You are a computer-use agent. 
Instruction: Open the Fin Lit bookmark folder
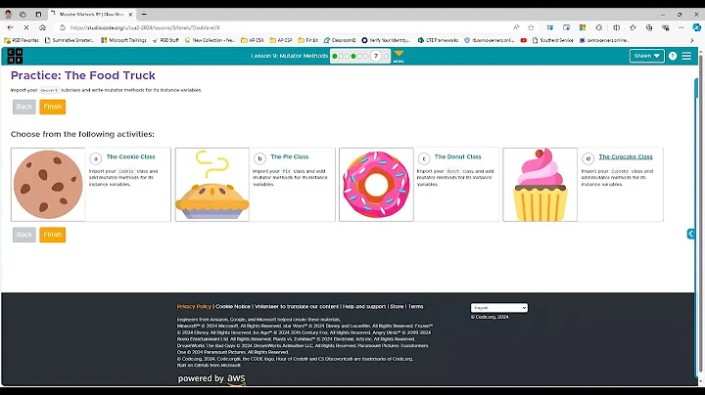(308, 40)
